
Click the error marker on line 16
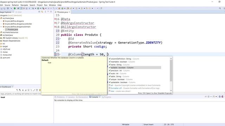click(55, 19)
